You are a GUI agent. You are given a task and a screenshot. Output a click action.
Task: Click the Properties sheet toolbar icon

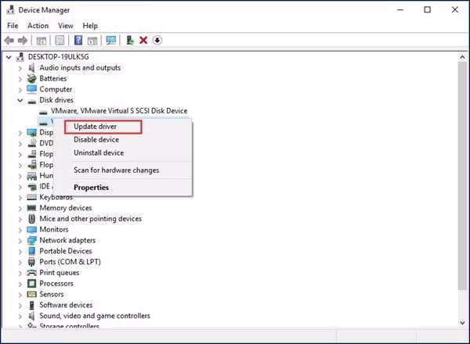point(60,41)
